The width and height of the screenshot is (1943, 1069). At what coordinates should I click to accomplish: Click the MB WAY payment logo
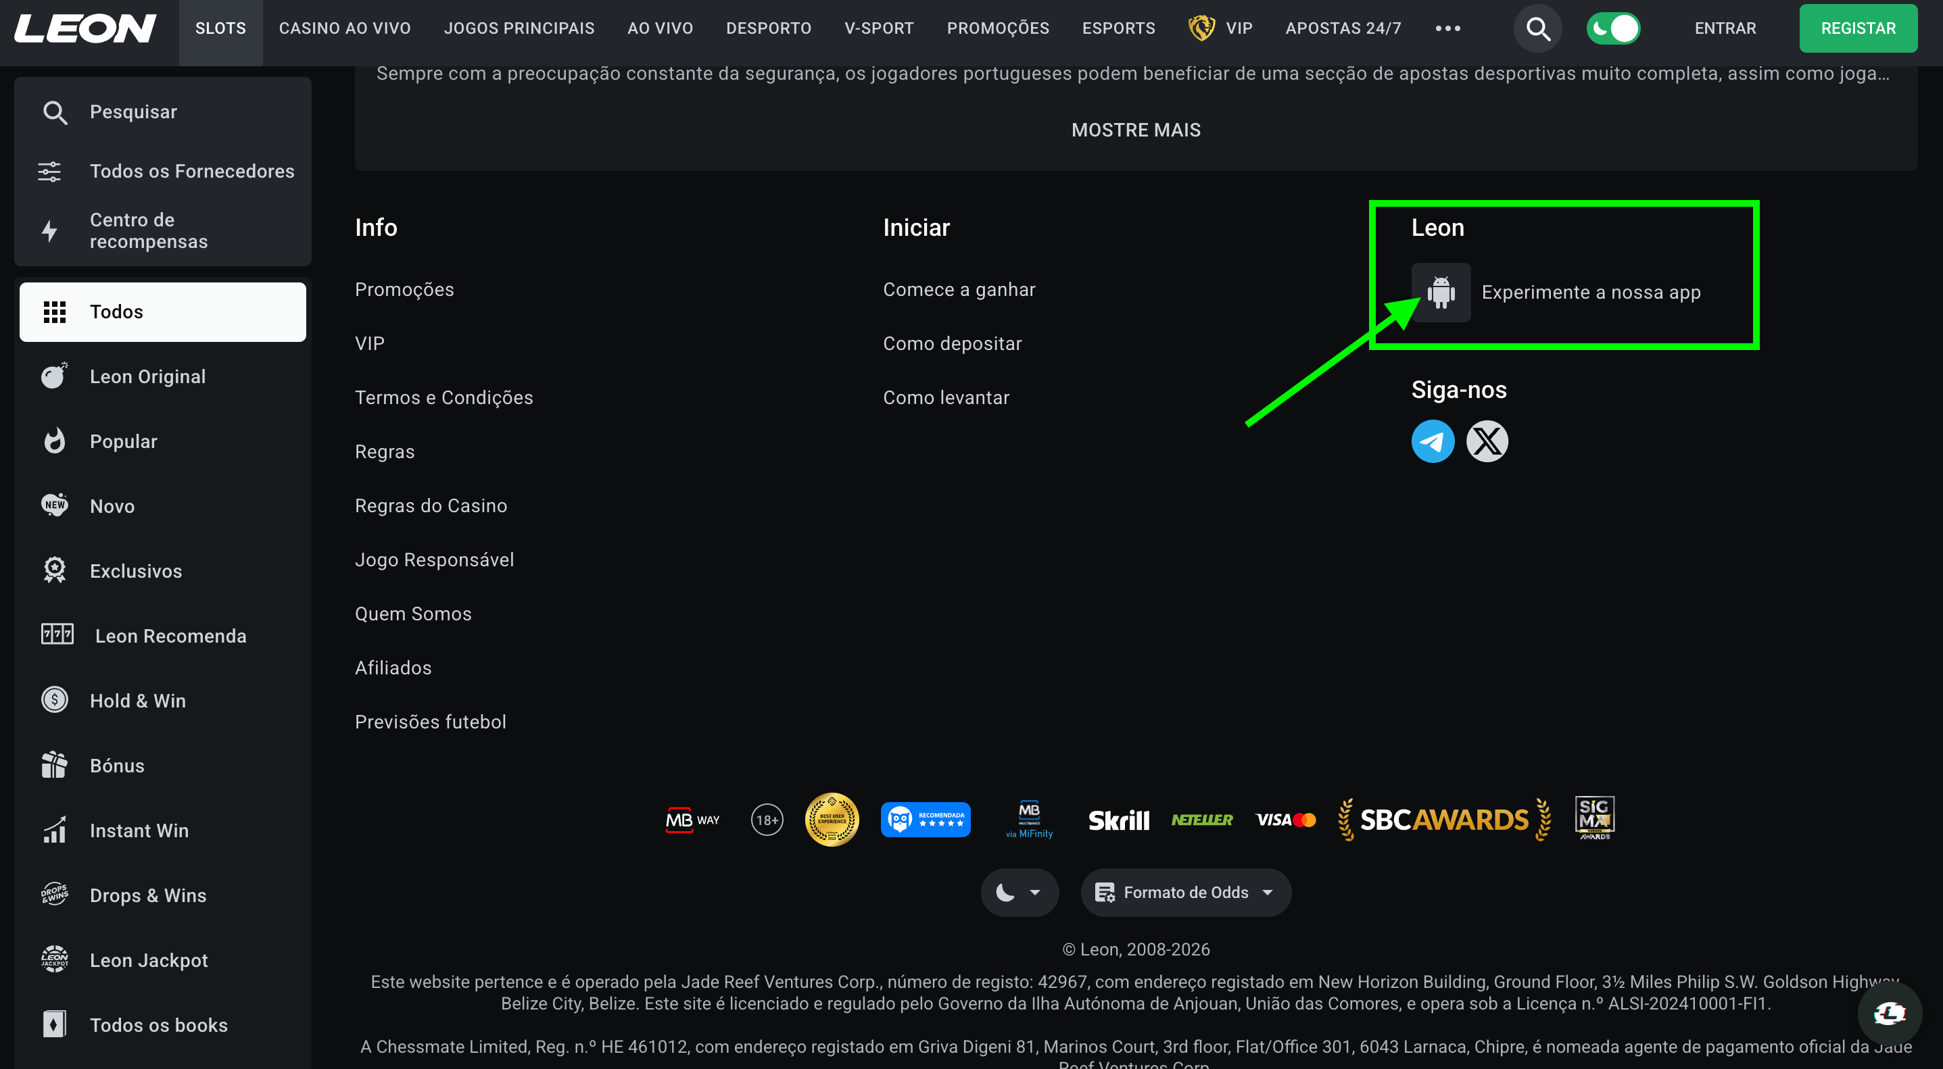tap(692, 820)
